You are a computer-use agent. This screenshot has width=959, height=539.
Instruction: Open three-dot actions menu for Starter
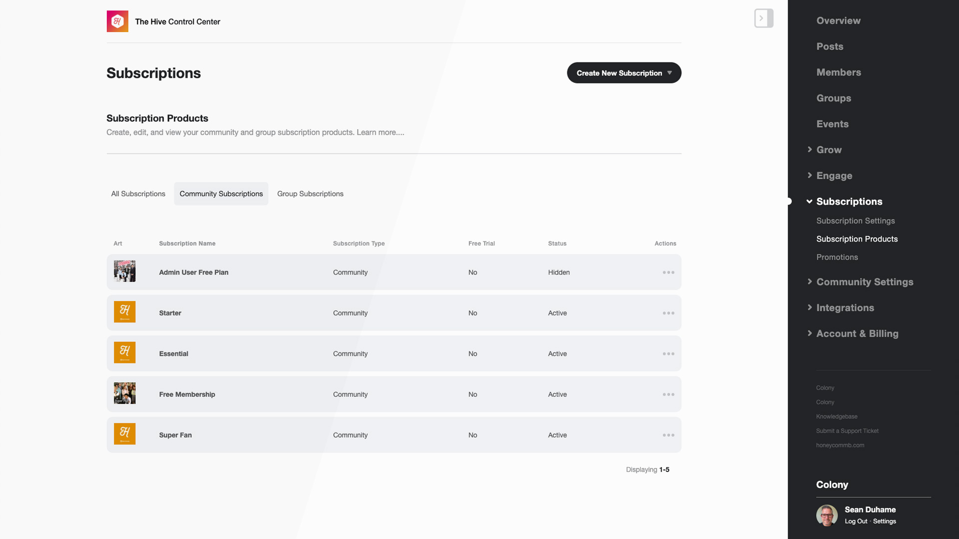coord(668,313)
